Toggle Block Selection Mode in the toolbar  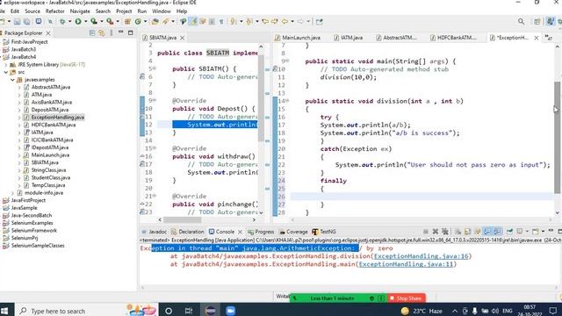pyautogui.click(x=212, y=21)
